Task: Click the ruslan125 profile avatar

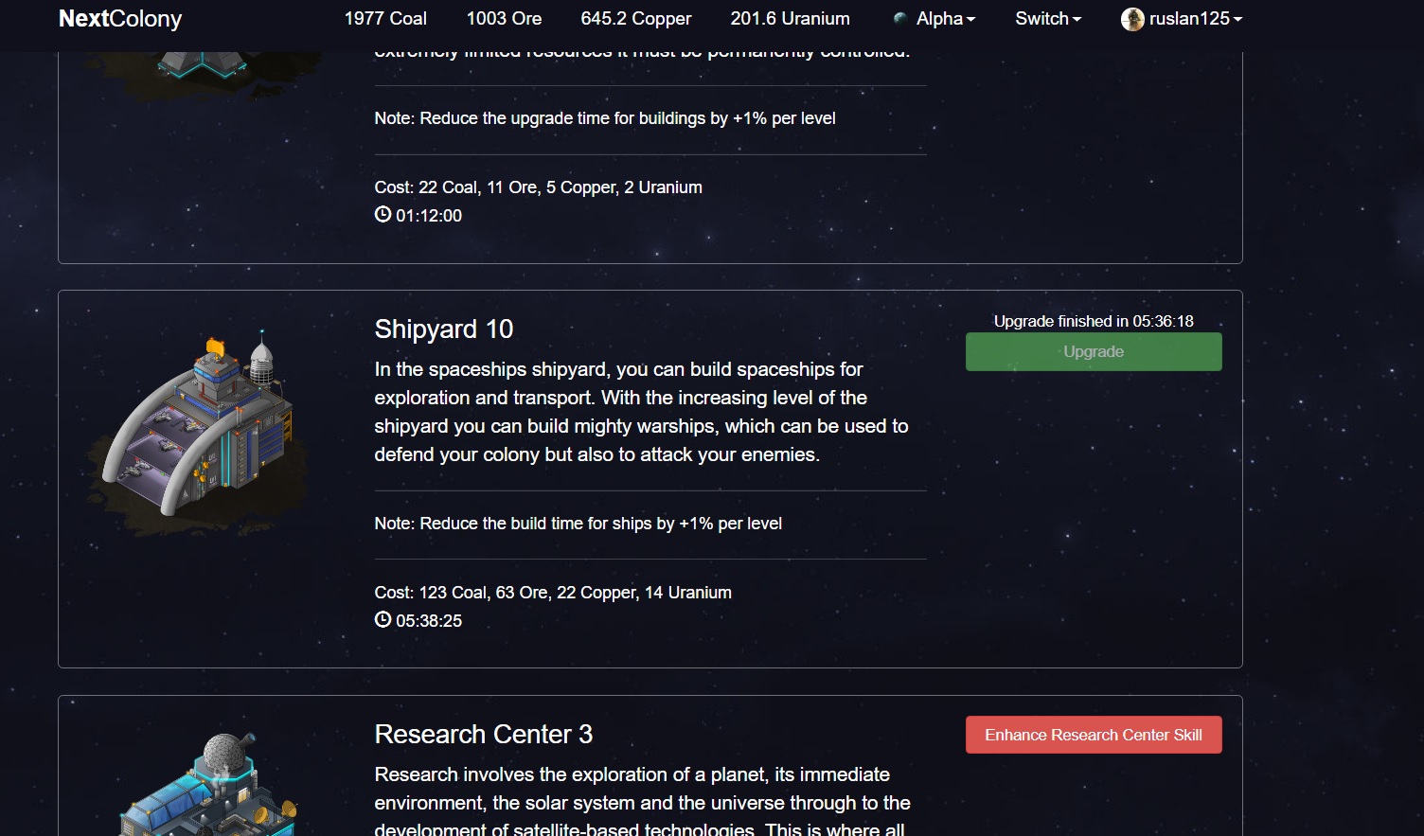Action: pyautogui.click(x=1132, y=19)
